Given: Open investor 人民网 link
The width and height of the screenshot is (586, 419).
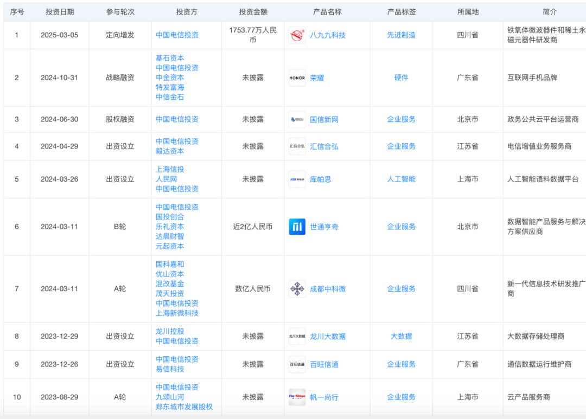Looking at the screenshot, I should point(166,179).
